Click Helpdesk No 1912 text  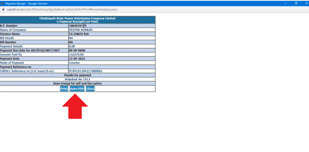[x=77, y=79]
